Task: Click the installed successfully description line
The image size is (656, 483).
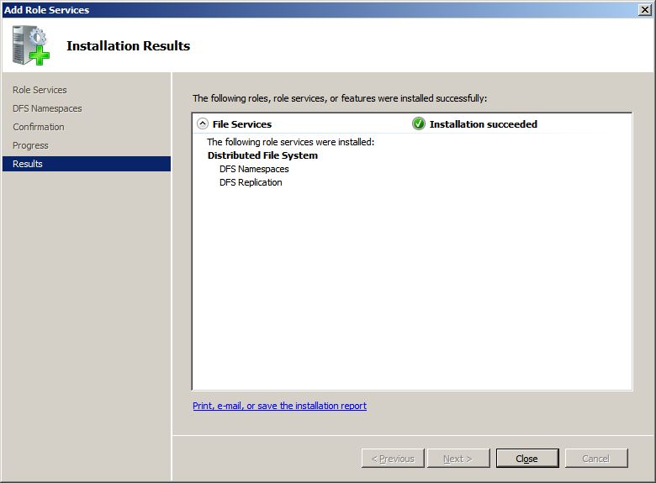Action: [340, 98]
